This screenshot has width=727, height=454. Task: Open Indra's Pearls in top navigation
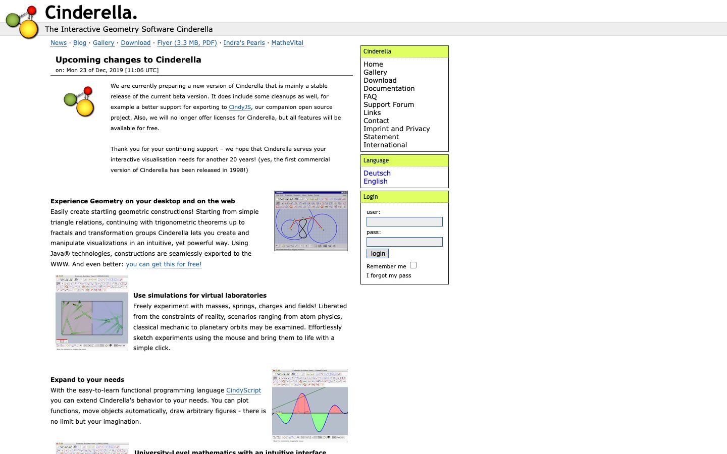244,43
